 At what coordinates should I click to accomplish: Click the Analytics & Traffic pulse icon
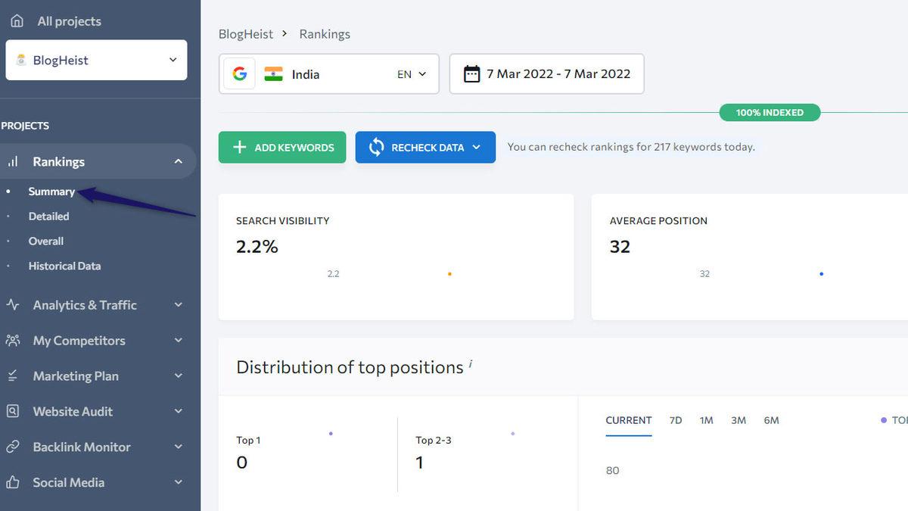[13, 305]
